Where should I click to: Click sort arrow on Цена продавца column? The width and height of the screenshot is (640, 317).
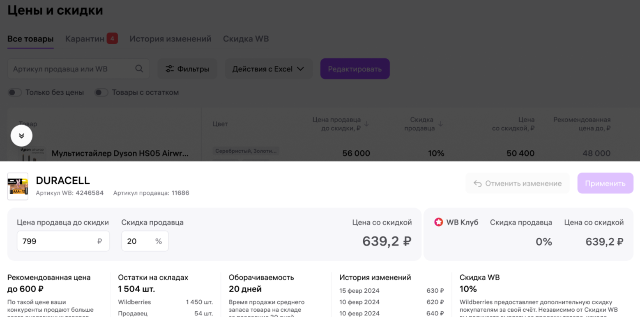366,124
